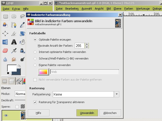Screen dimensions: 162x121
Task: Select the Bucket Fill tool
Action: [22, 42]
